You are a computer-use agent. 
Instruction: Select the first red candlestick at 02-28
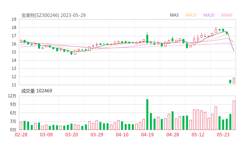tap(21, 41)
